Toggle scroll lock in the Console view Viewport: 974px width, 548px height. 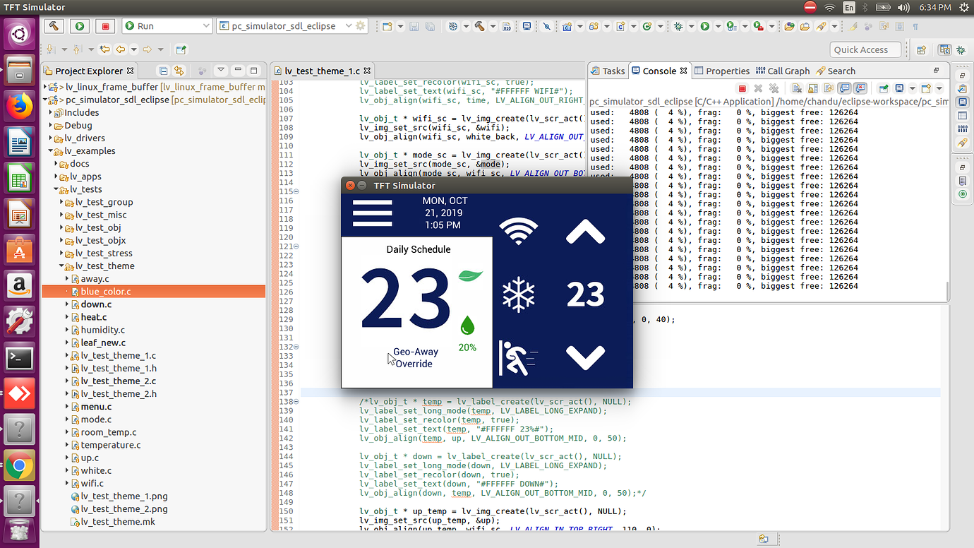[813, 88]
